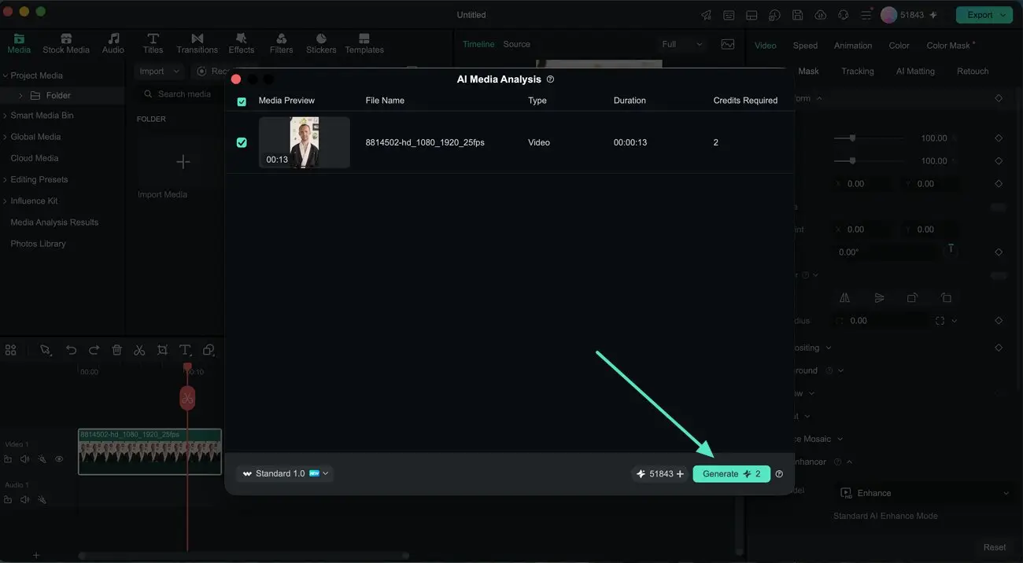Viewport: 1023px width, 563px height.
Task: Open the Retouch sub-tab
Action: pyautogui.click(x=973, y=72)
